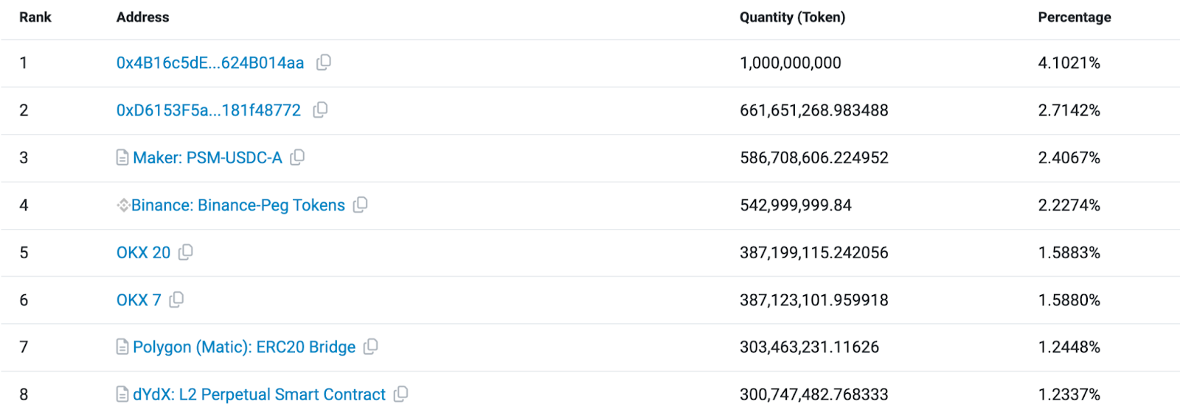Screen dimensions: 1180x418
Task: Copy address 0x4B16c5dE...624B014aa
Action: (x=324, y=63)
